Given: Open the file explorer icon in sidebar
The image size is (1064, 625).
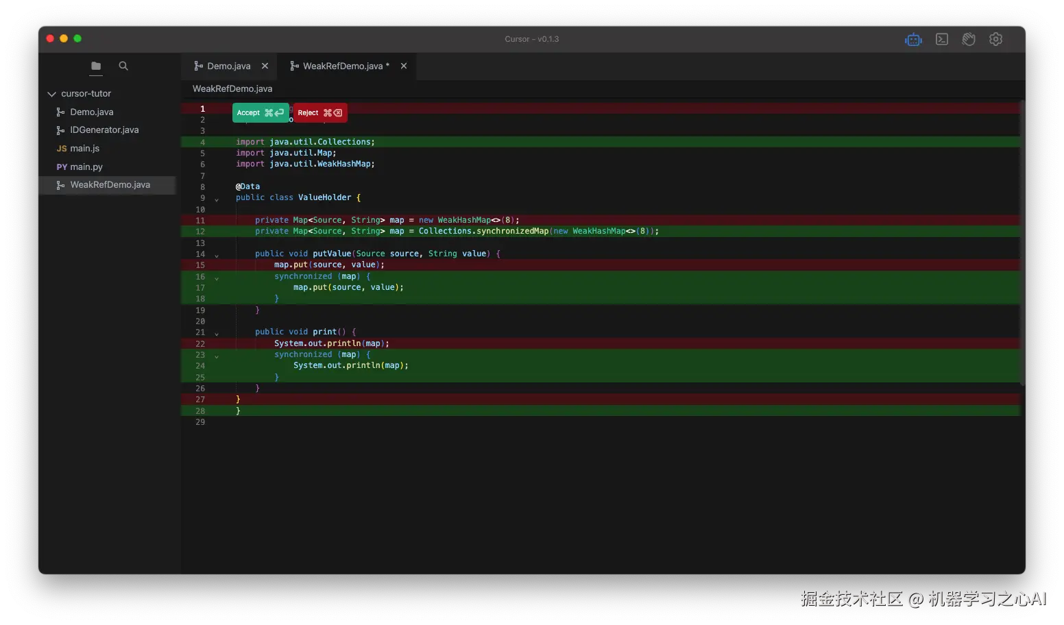Looking at the screenshot, I should click(95, 66).
